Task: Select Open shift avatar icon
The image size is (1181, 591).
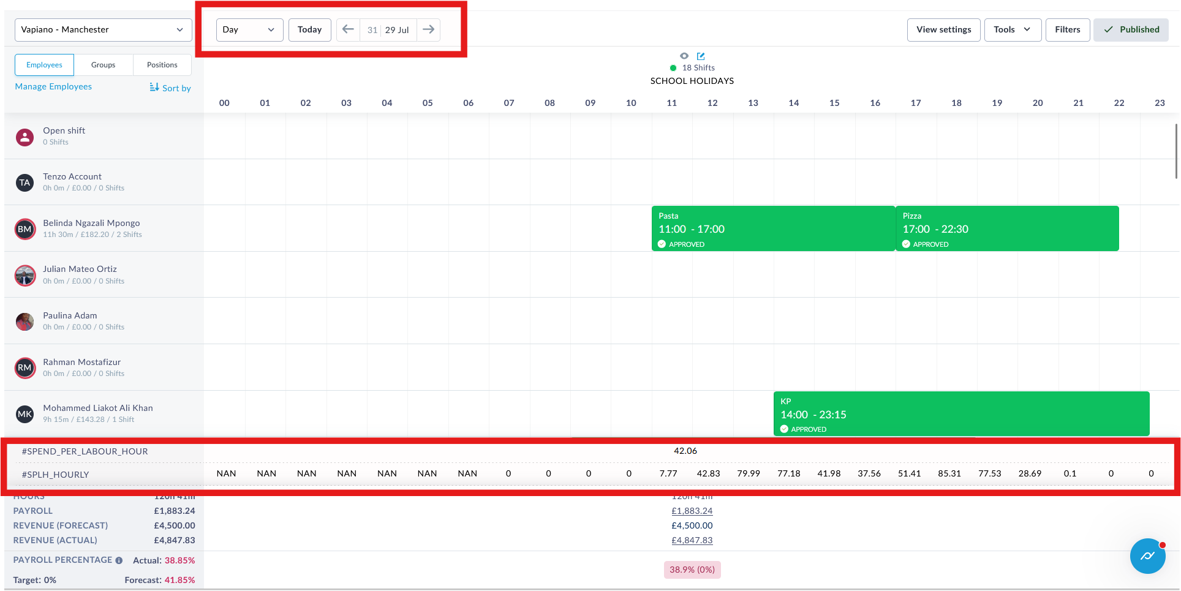Action: pos(25,137)
